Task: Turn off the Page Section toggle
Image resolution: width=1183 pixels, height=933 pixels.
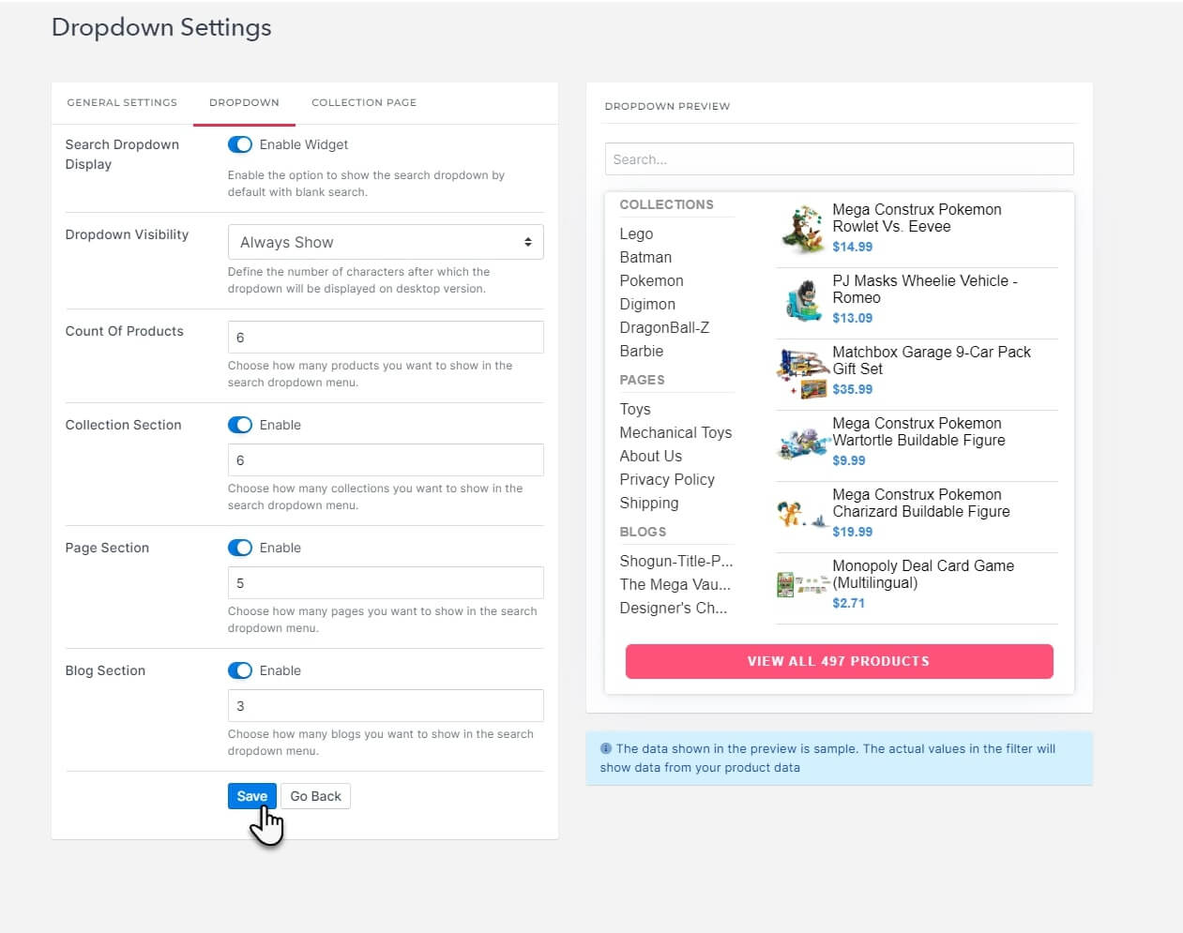Action: 240,547
